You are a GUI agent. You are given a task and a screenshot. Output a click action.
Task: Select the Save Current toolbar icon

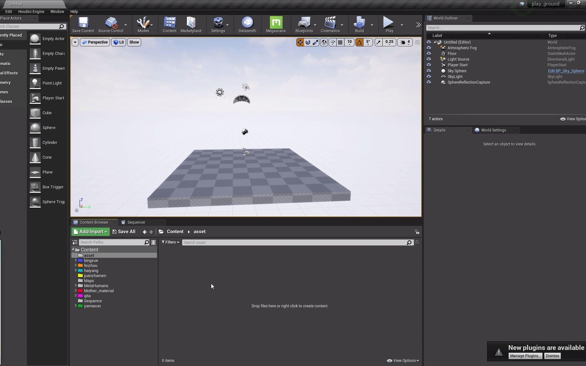point(82,25)
